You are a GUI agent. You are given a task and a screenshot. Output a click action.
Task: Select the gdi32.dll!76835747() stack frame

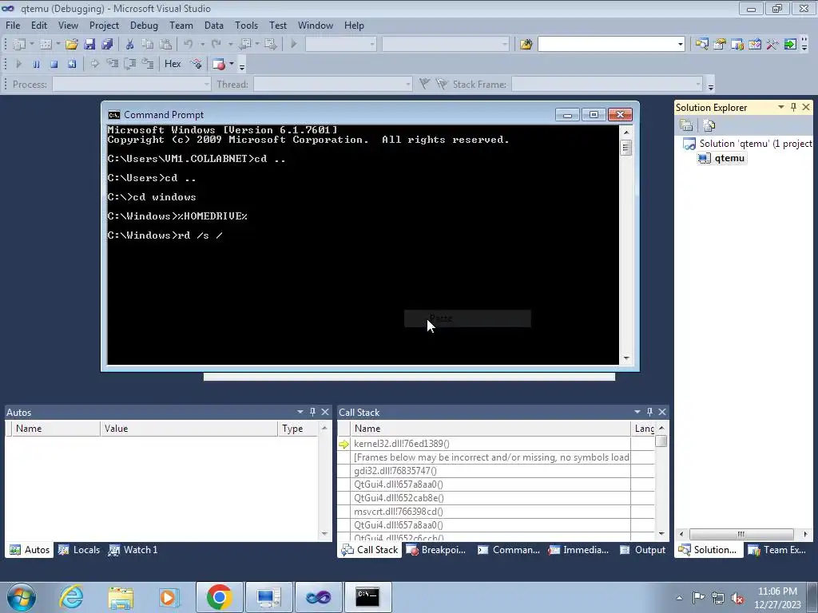tap(395, 471)
